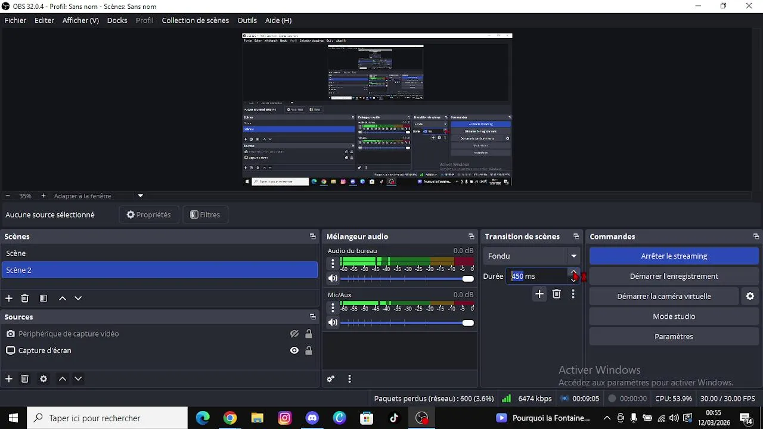The image size is (763, 429).
Task: Mute Audio du bureau speaker icon
Action: pos(333,278)
